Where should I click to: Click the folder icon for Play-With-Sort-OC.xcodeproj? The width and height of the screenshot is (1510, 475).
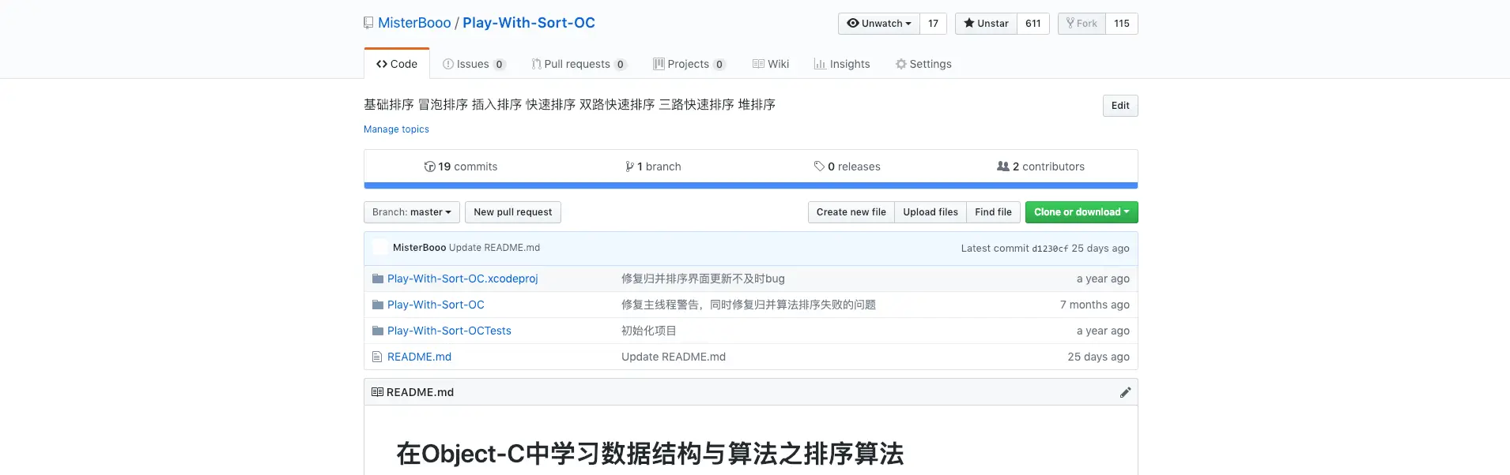click(378, 279)
